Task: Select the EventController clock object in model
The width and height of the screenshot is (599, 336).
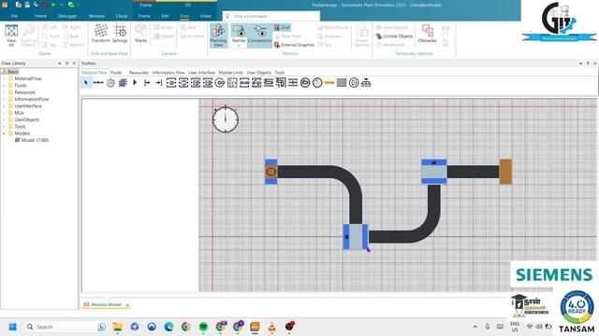Action: click(226, 119)
